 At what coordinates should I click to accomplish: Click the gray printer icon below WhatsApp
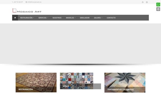pos(158,9)
